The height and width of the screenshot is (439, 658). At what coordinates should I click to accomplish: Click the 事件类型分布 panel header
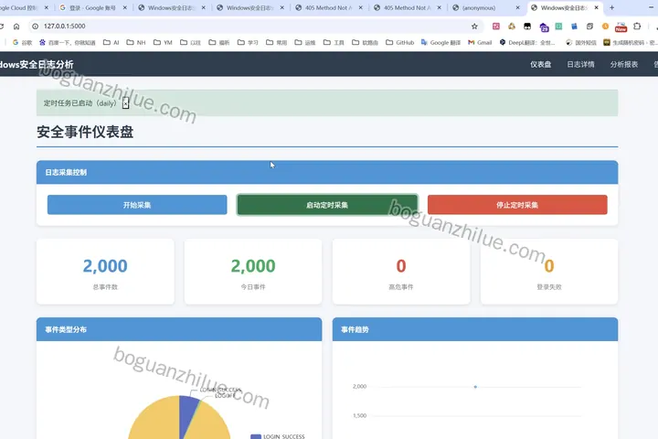[x=179, y=329]
